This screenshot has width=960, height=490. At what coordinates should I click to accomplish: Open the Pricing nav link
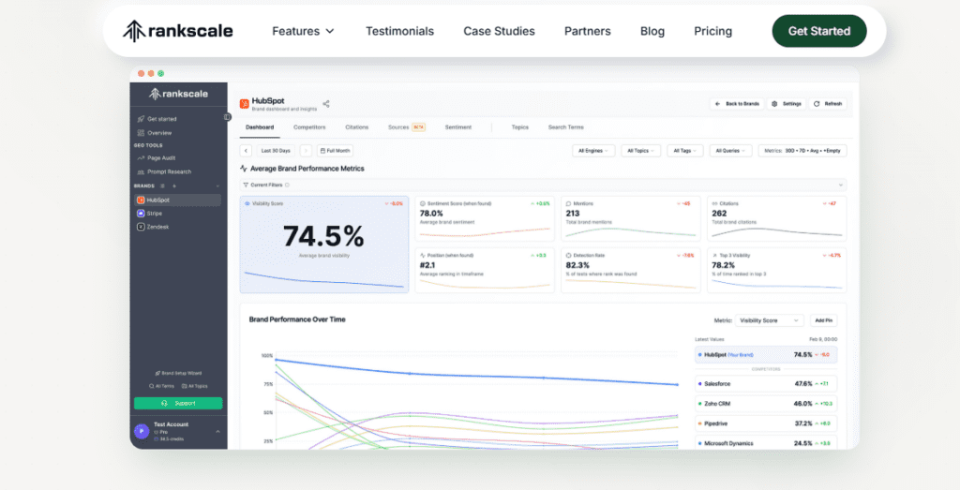pyautogui.click(x=712, y=31)
